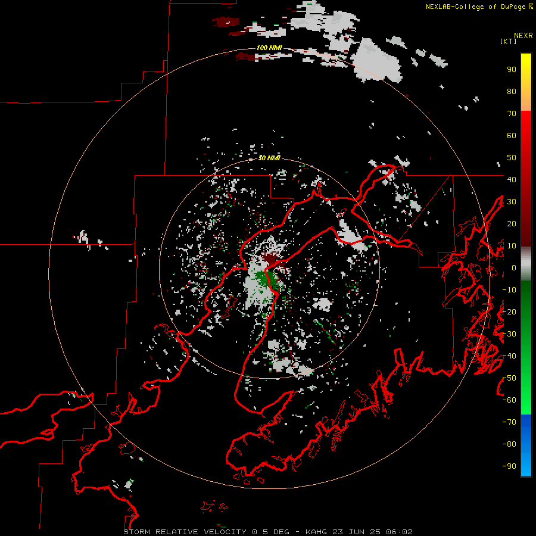Image resolution: width=536 pixels, height=536 pixels.
Task: Click the -90 knot scale label
Action: point(509,466)
